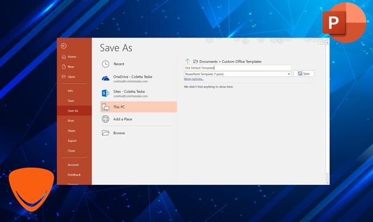Open the Feedback page
This screenshot has width=373, height=222.
74,175
